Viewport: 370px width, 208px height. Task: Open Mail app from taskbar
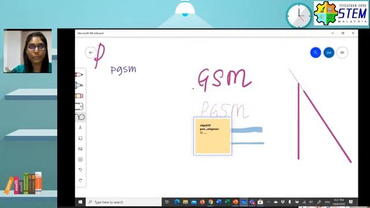click(x=194, y=202)
